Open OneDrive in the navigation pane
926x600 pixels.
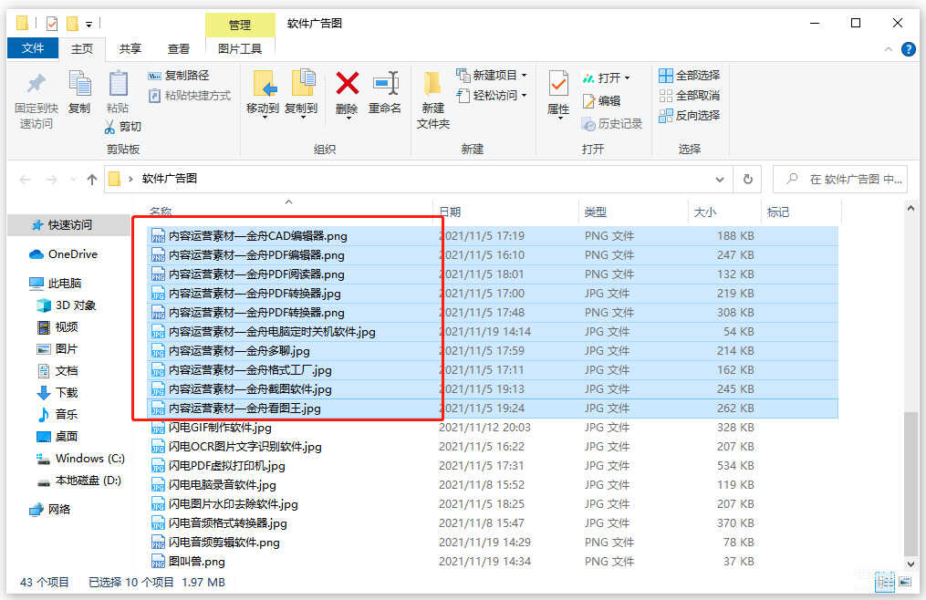[72, 254]
